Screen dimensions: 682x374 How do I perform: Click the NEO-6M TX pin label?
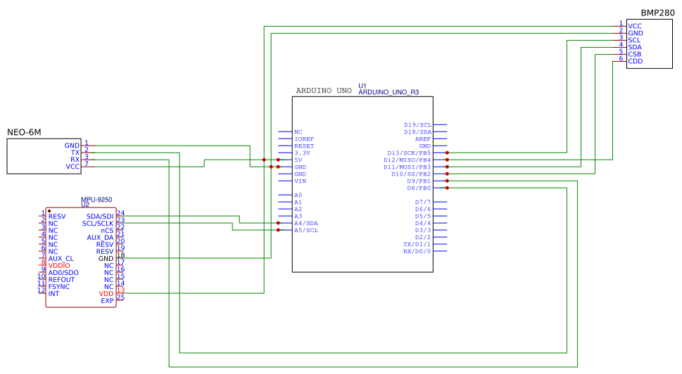(x=75, y=153)
